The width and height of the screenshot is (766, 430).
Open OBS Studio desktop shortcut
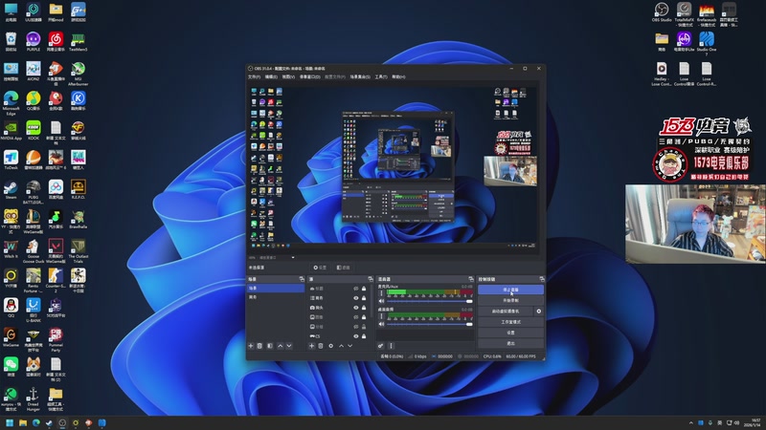[x=662, y=12]
